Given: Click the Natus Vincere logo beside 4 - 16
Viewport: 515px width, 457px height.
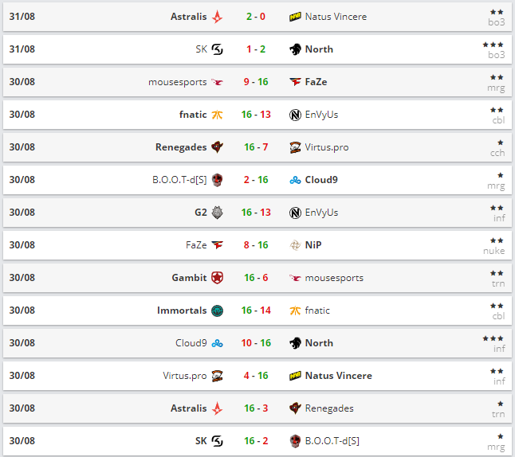Looking at the screenshot, I should 295,376.
